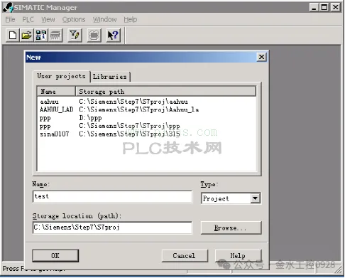Viewport: 345px width, 278px height.
Task: Click the Cancel button
Action: point(184,255)
